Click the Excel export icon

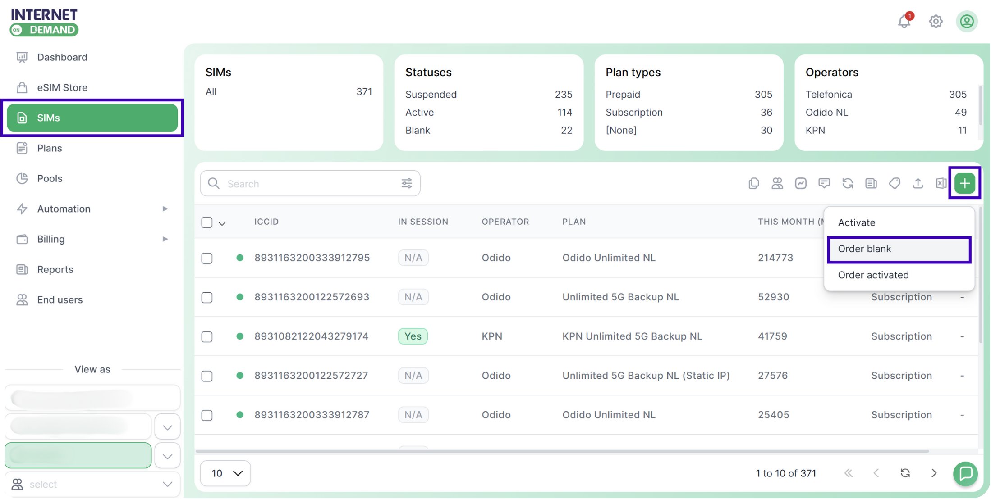pos(941,183)
